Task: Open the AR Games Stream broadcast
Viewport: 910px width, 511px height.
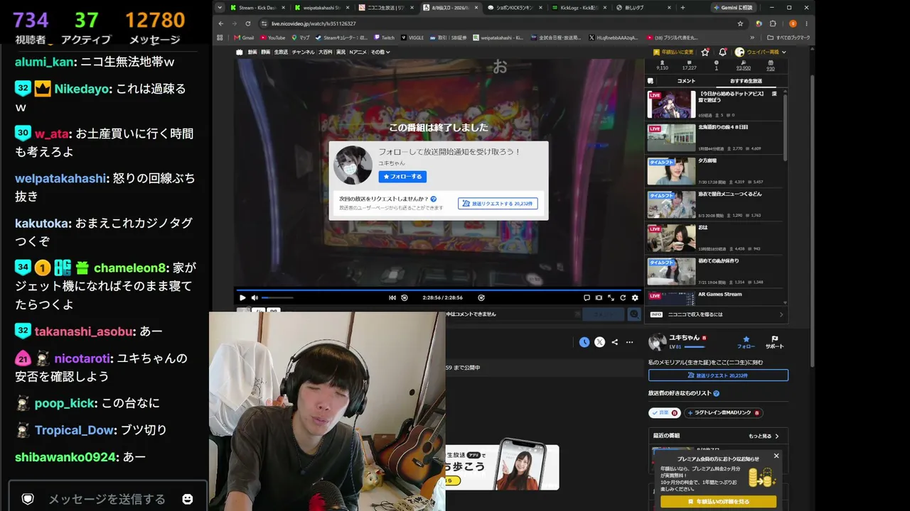Action: (716, 297)
